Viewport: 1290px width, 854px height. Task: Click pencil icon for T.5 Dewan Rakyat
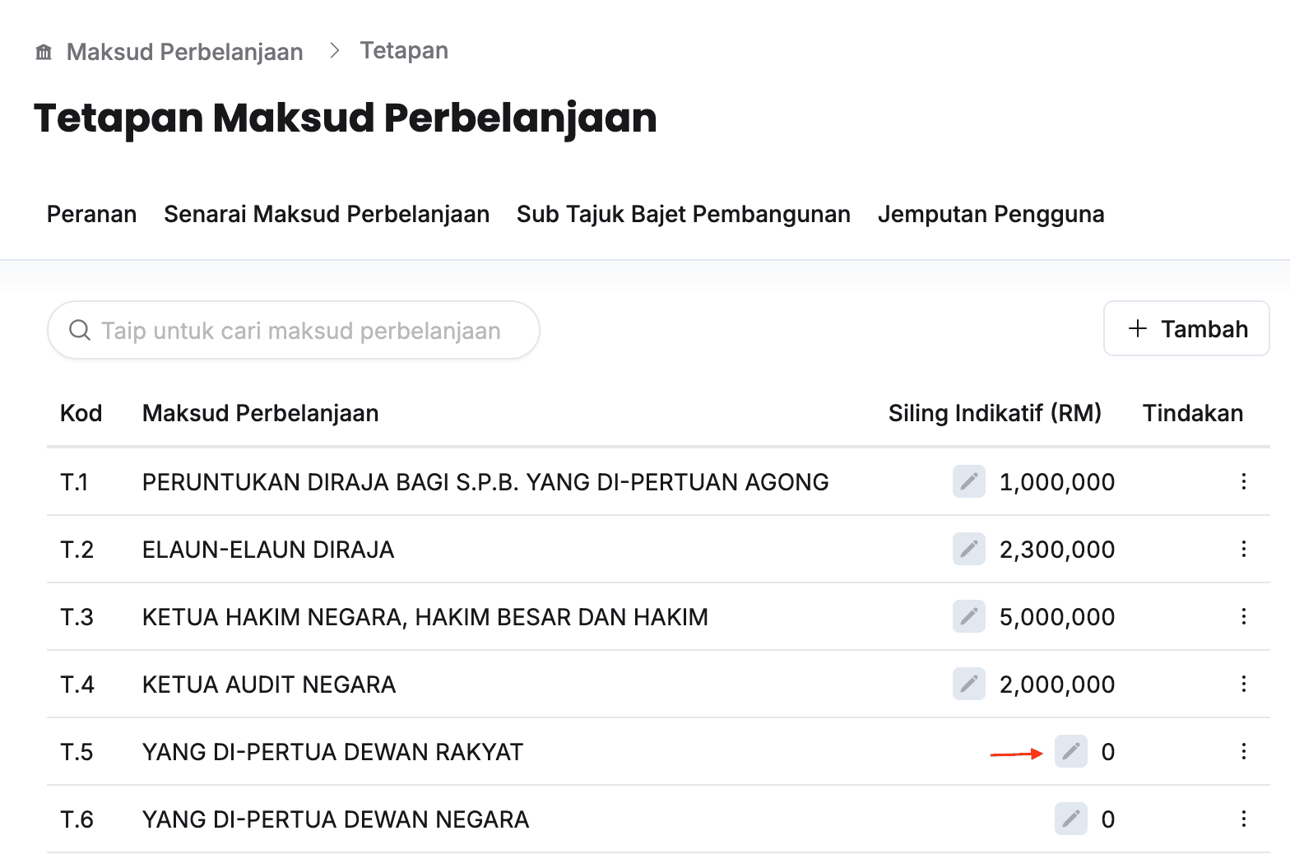tap(1070, 751)
